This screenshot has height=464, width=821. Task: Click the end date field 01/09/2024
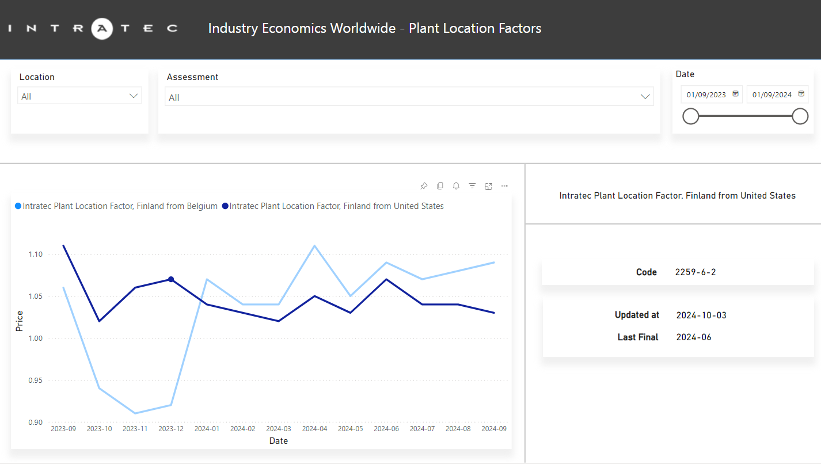pos(771,94)
